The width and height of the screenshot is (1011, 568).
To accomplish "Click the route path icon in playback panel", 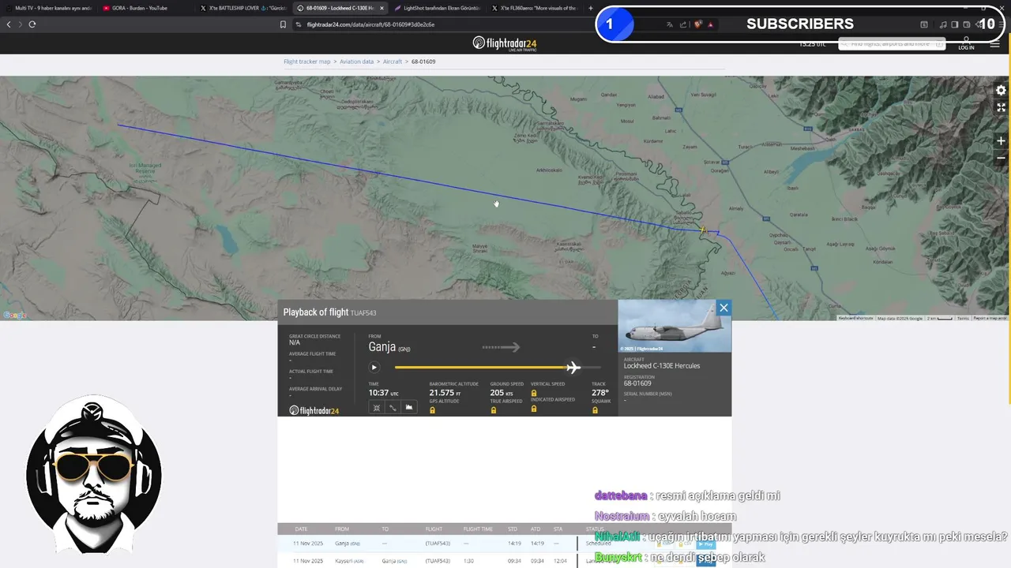I will [x=393, y=408].
